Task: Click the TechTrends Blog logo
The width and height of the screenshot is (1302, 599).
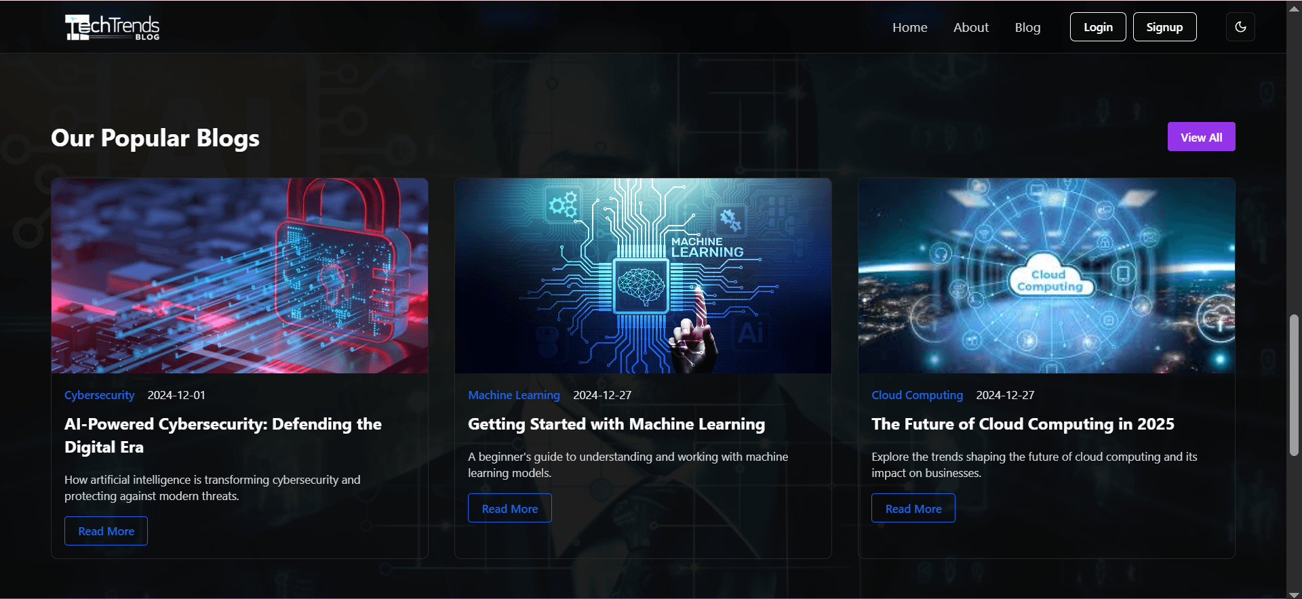Action: (113, 28)
